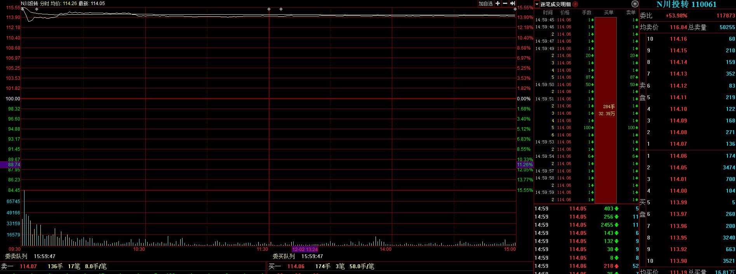This screenshot has height=274, width=736.
Task: Click purple 11.26% percent cursor label
Action: tap(525, 165)
